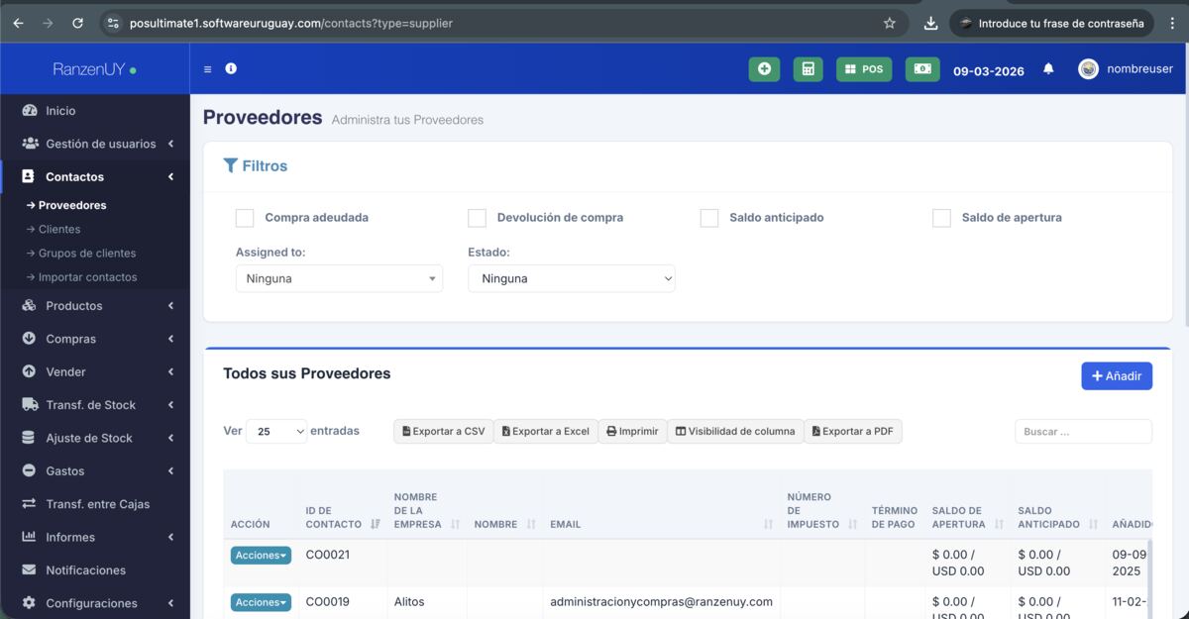
Task: Open the calculator icon in header
Action: click(808, 69)
